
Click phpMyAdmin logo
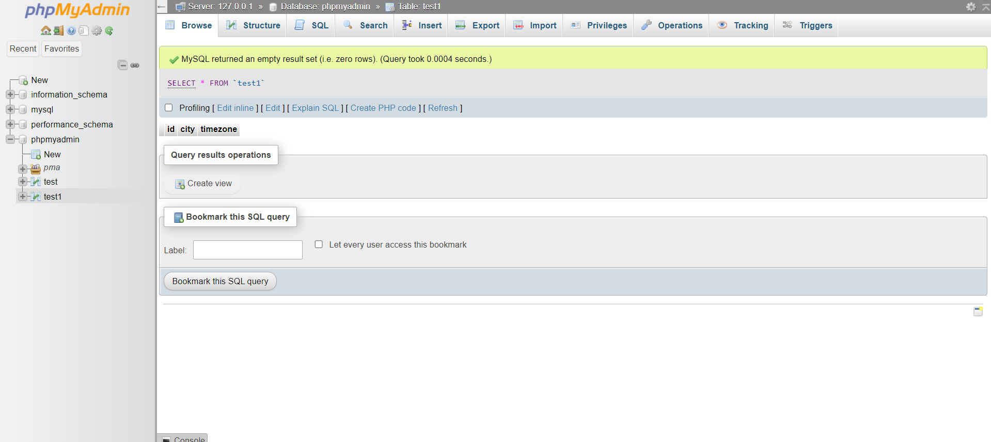[77, 10]
